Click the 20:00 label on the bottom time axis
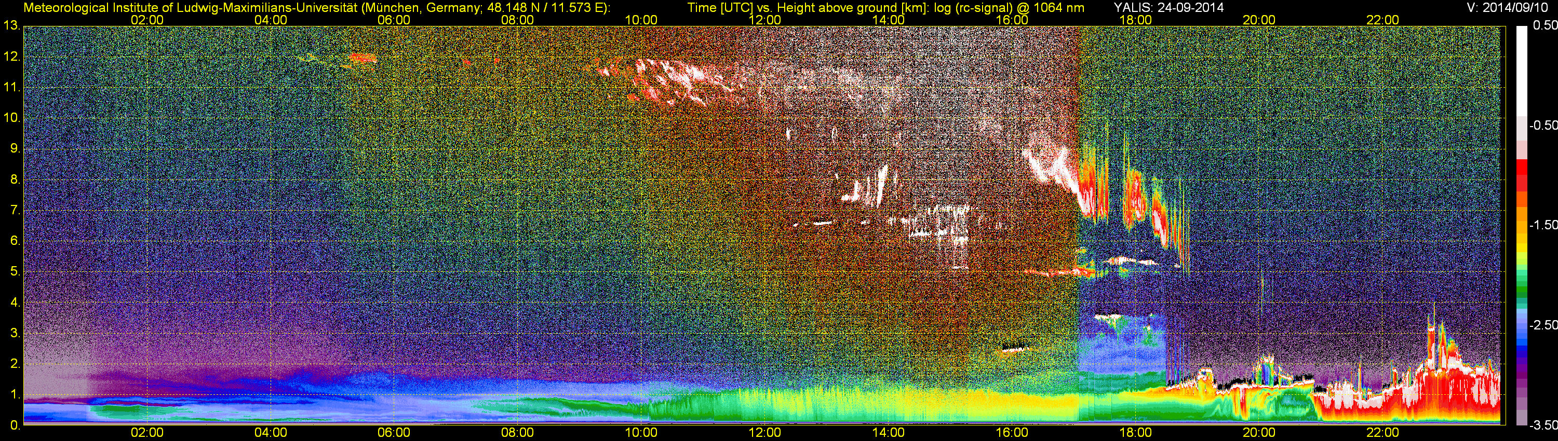The height and width of the screenshot is (441, 1558). (x=1259, y=433)
